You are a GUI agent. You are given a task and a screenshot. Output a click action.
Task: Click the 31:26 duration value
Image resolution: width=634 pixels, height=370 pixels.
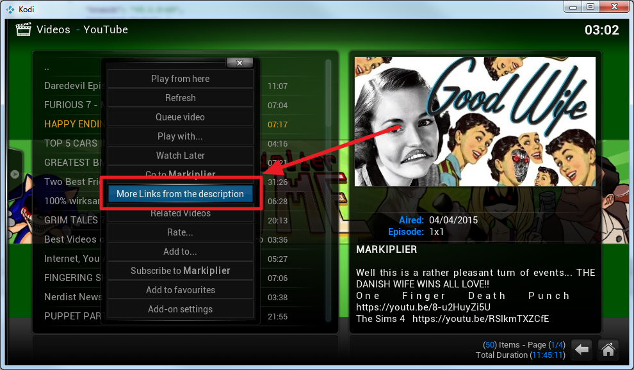point(277,182)
